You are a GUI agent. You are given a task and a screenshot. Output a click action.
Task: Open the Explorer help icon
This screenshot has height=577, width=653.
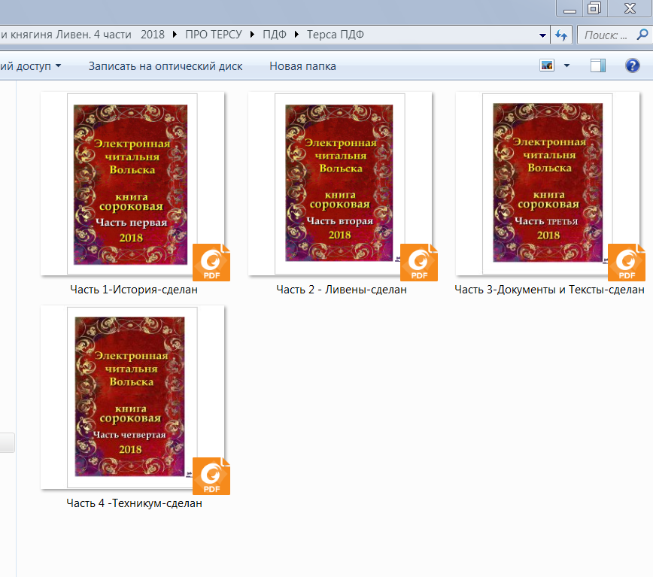tap(633, 66)
